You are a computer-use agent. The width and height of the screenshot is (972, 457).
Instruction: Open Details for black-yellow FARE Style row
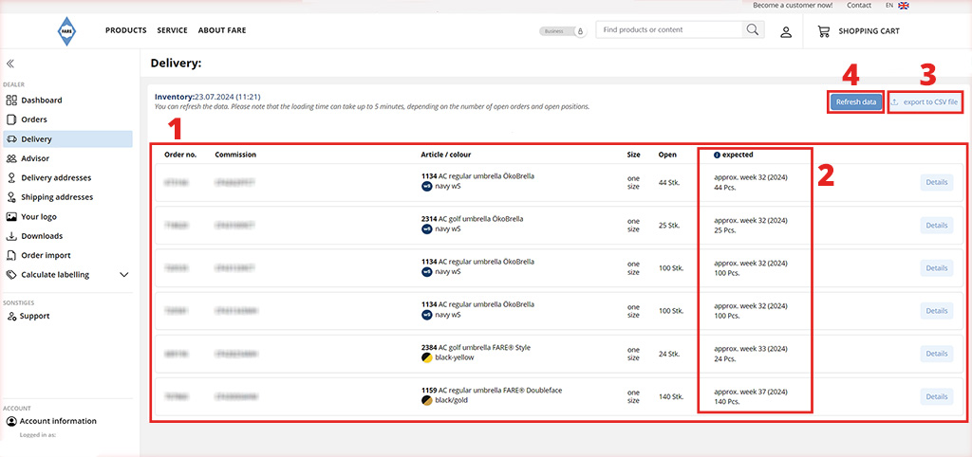click(x=936, y=354)
